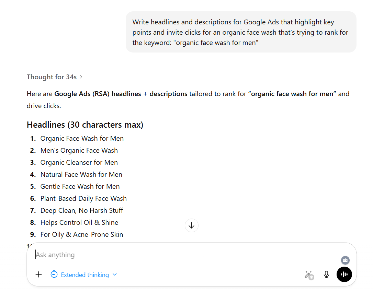Select headline 1 "Organic Face Wash for Men"

(x=82, y=138)
